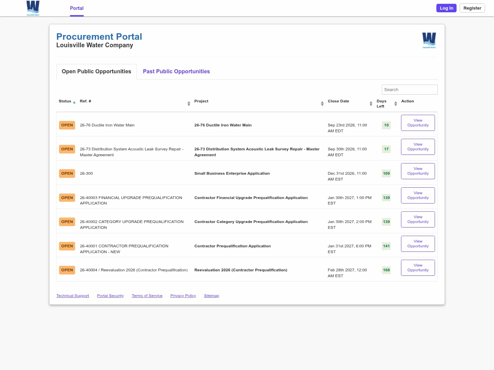
Task: Click the 'Louisville Water Company' subtitle
Action: [x=95, y=45]
